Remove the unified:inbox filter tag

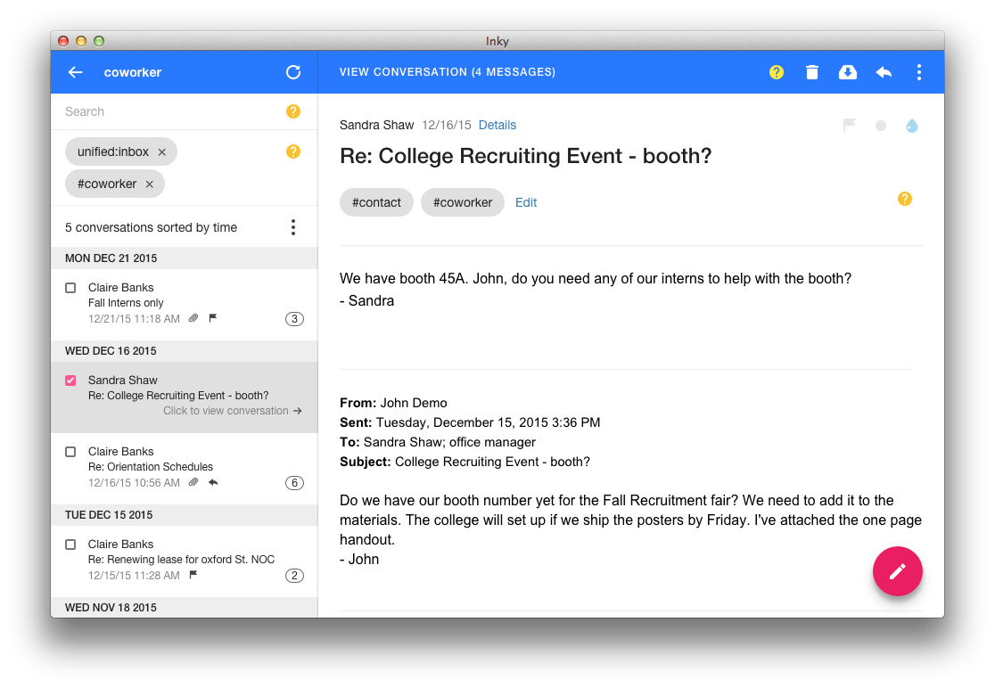tap(161, 152)
